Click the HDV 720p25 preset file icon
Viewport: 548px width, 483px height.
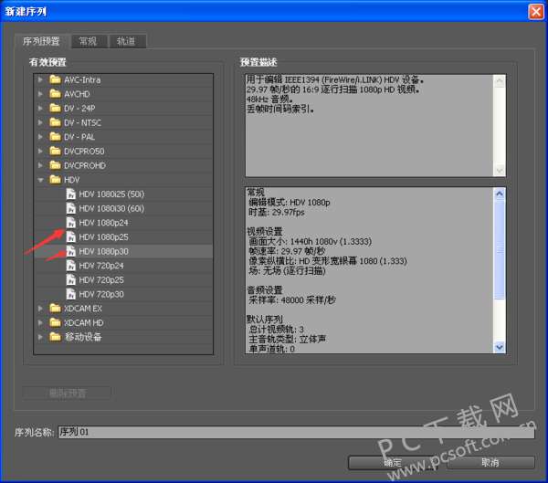(x=71, y=280)
